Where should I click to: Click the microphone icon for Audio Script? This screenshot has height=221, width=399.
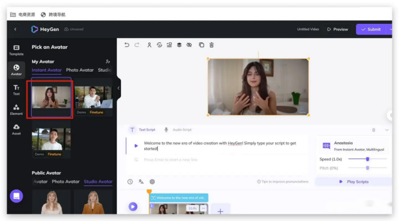[x=166, y=130]
